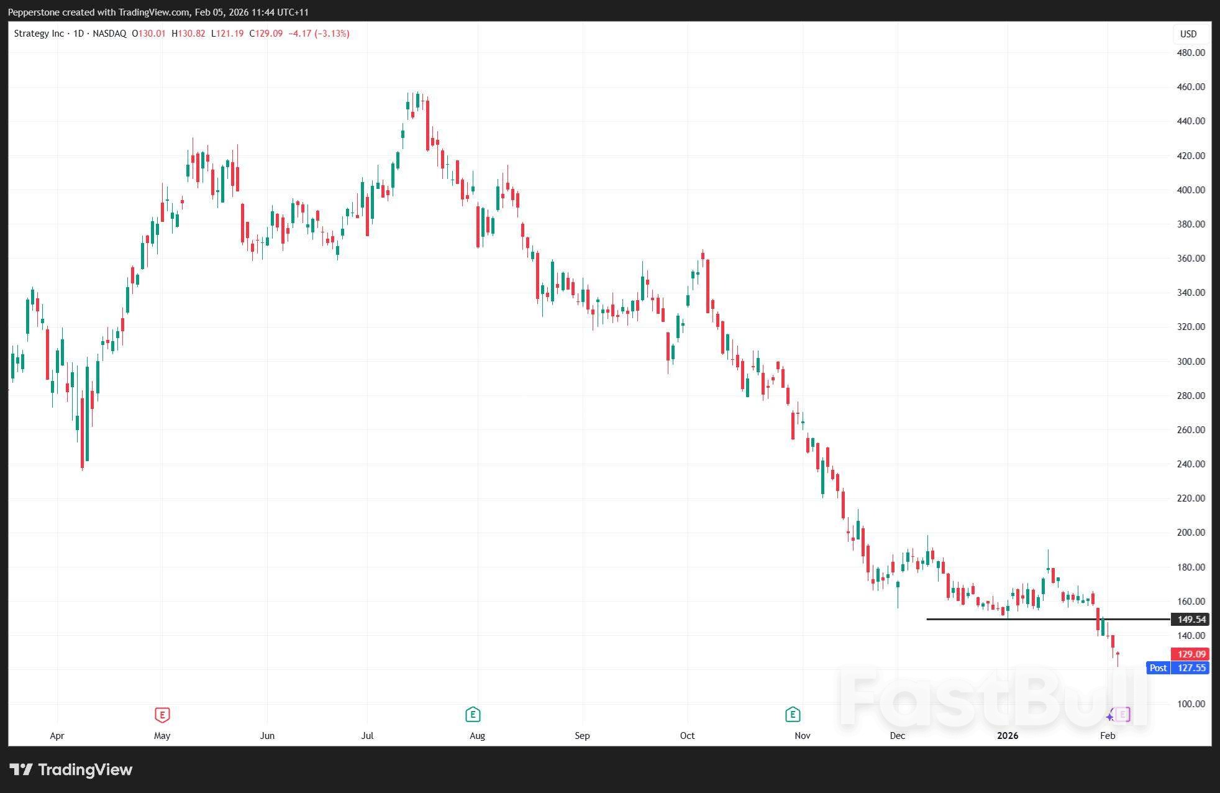Click the green earnings marker near August
Viewport: 1220px width, 793px height.
(473, 715)
